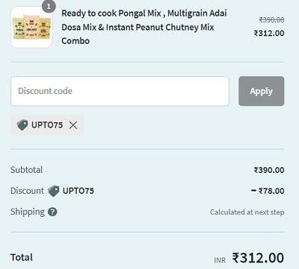Click the Calculated at next step text
This screenshot has width=299, height=269.
tap(247, 212)
